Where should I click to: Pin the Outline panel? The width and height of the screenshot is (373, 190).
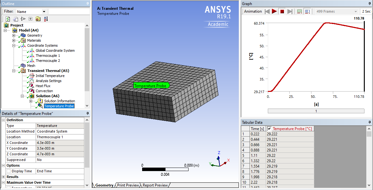coord(87,3)
